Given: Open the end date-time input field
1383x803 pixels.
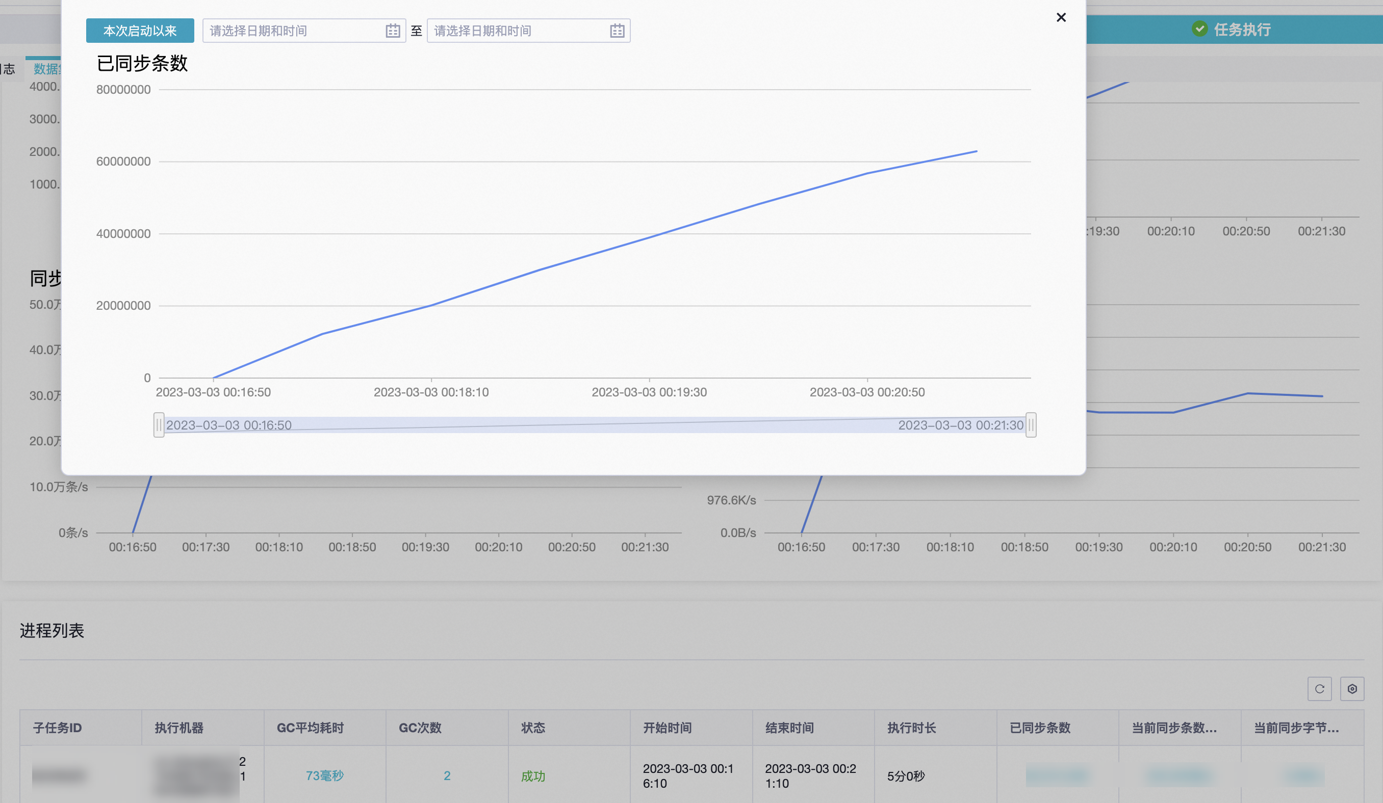Looking at the screenshot, I should pyautogui.click(x=528, y=31).
